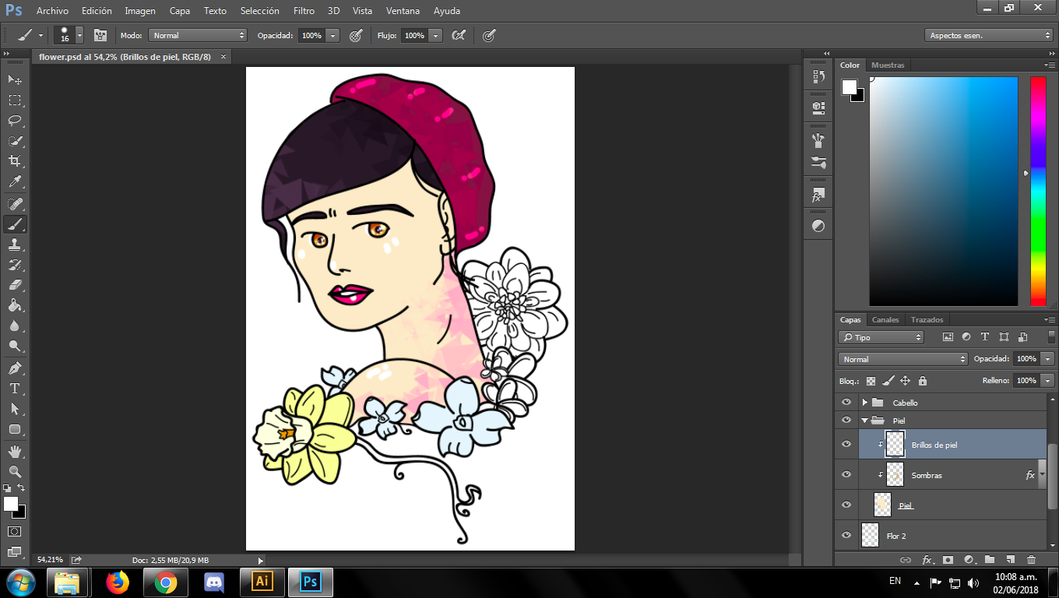Click the delete layer trash icon
Screen dimensions: 1059x598
coord(1031,559)
